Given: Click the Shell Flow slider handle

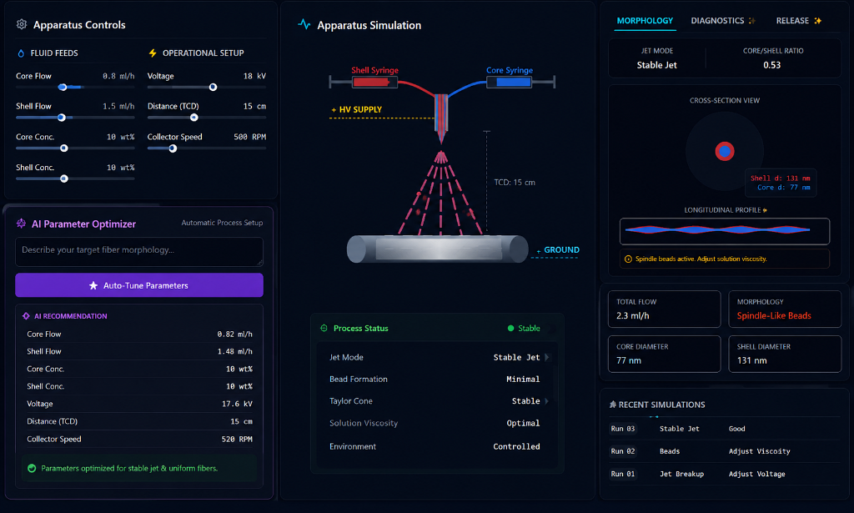Looking at the screenshot, I should click(x=62, y=118).
